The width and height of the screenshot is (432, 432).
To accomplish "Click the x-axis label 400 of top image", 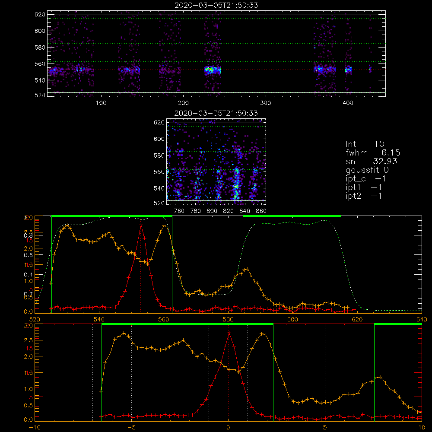I will [x=348, y=103].
